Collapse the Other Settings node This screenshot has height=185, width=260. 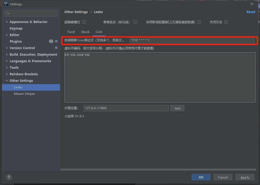(x=7, y=81)
